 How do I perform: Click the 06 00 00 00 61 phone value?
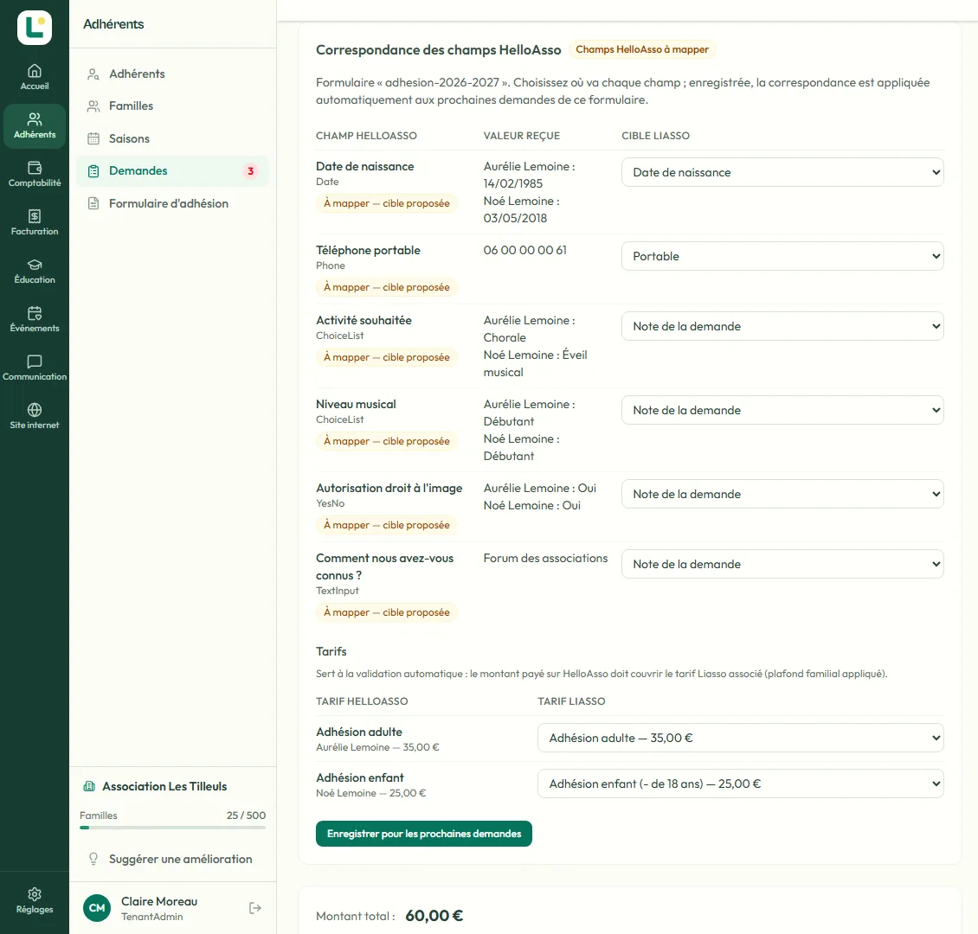click(x=524, y=250)
